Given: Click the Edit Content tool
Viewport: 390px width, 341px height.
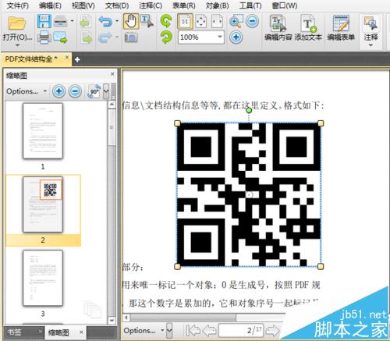Looking at the screenshot, I should pos(278,28).
